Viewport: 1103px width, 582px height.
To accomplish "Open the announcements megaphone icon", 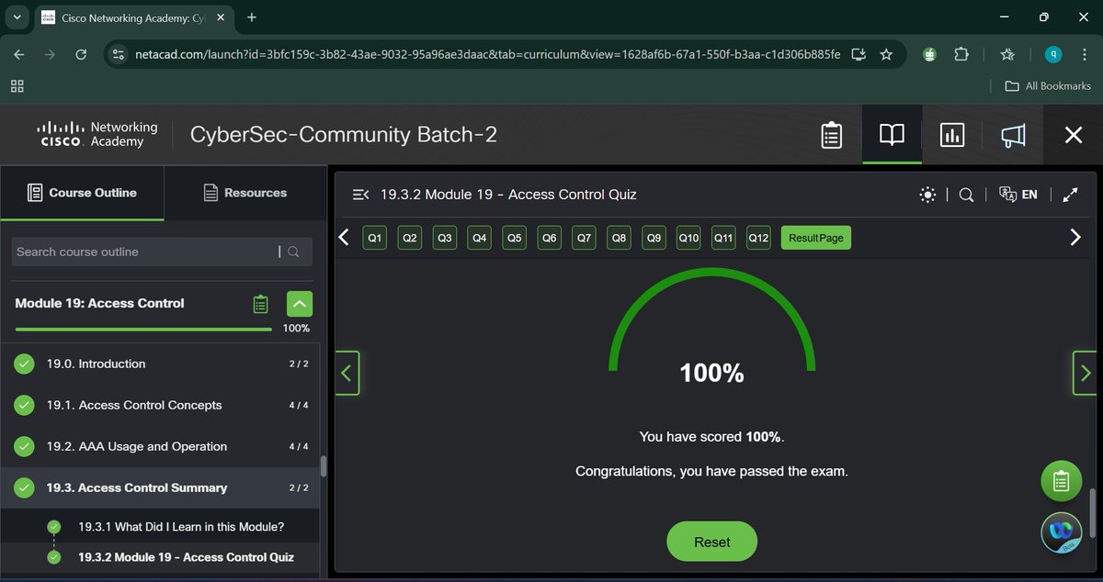I will (x=1013, y=135).
